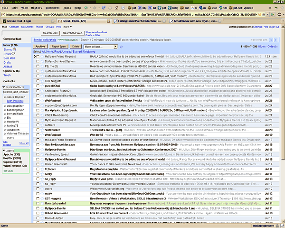The image size is (285, 228).
Task: Collapse the Quick Contacts panel
Action: (x=4, y=87)
